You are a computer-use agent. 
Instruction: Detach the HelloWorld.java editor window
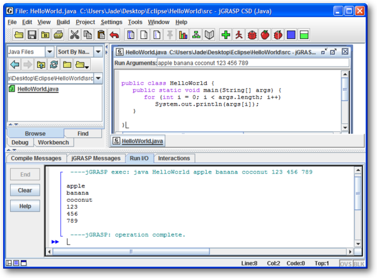point(333,52)
